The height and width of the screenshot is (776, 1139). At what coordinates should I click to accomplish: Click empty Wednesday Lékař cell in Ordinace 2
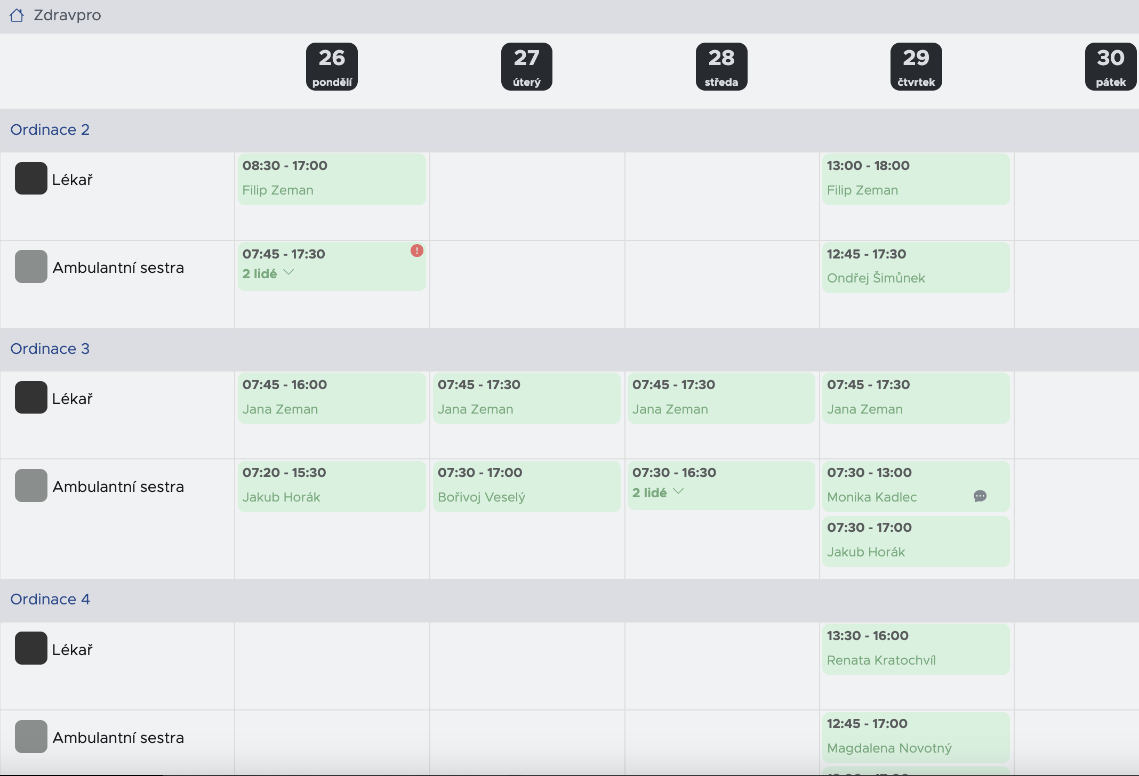coord(722,196)
